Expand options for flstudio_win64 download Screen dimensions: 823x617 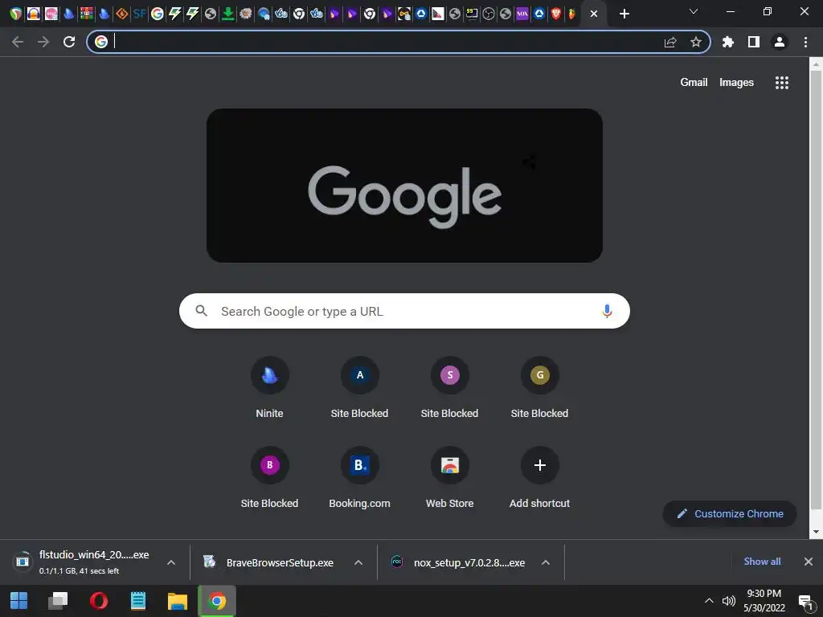[171, 562]
